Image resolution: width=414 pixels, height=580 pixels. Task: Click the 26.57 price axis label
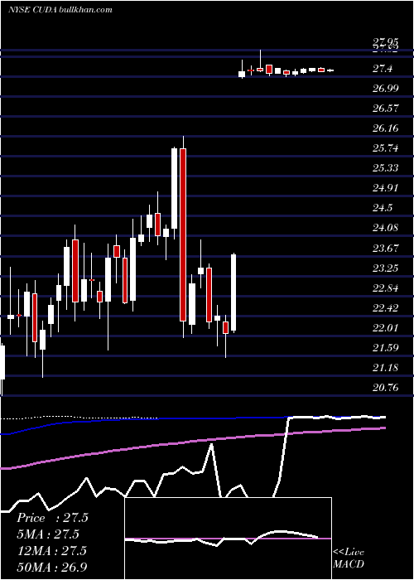pos(386,109)
